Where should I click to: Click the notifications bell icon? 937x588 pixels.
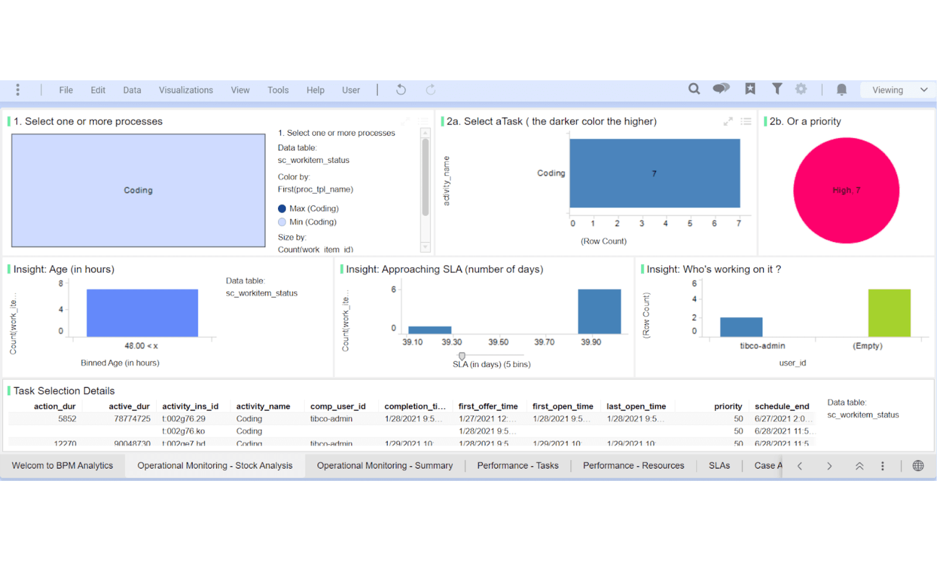tap(842, 90)
